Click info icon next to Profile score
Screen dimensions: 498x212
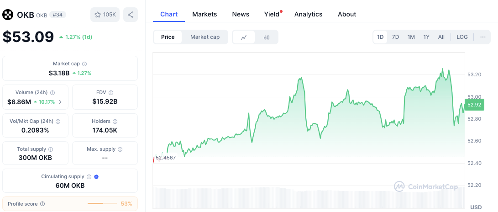[42, 204]
